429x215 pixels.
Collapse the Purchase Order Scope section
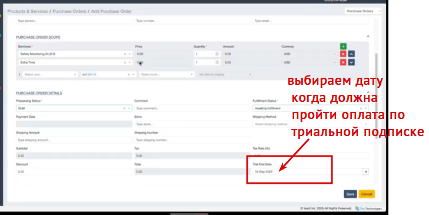click(368, 37)
